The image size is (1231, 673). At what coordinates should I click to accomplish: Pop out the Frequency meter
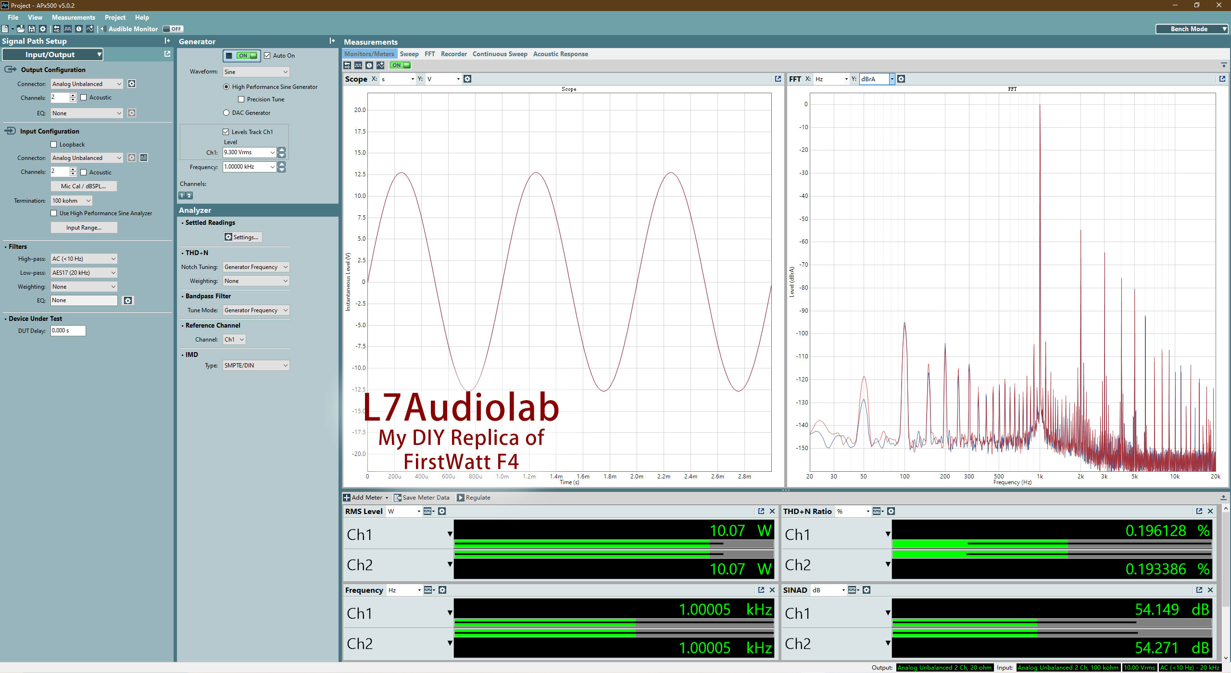(761, 590)
